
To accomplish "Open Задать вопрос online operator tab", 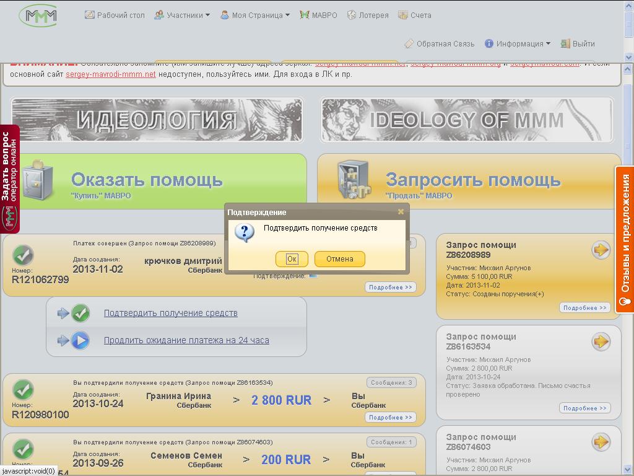I will 10,179.
